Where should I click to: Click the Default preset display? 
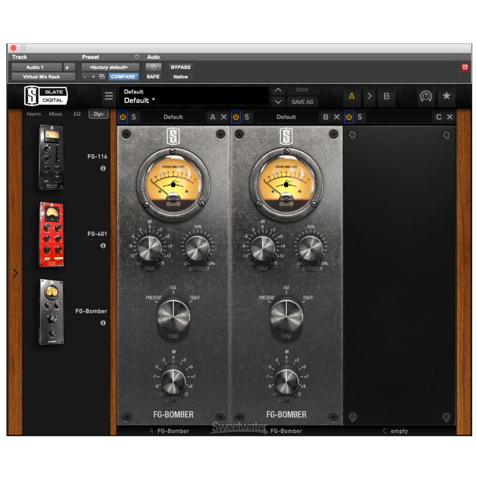tap(194, 96)
